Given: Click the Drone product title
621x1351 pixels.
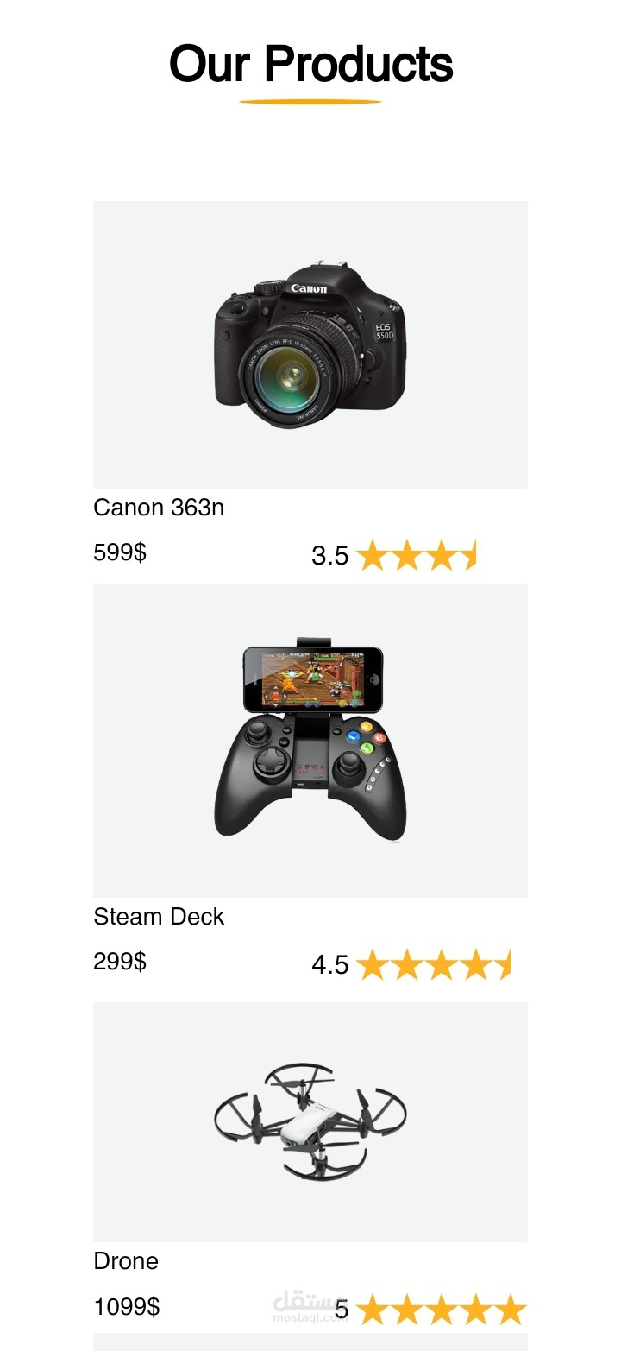Looking at the screenshot, I should click(126, 1261).
